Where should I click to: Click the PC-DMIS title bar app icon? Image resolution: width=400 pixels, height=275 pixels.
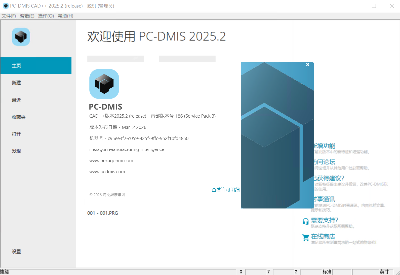click(6, 6)
